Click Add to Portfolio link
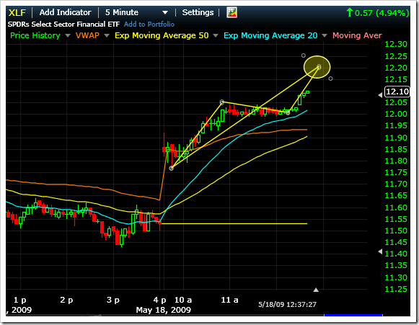Viewport: 419px width, 325px height. click(x=149, y=25)
